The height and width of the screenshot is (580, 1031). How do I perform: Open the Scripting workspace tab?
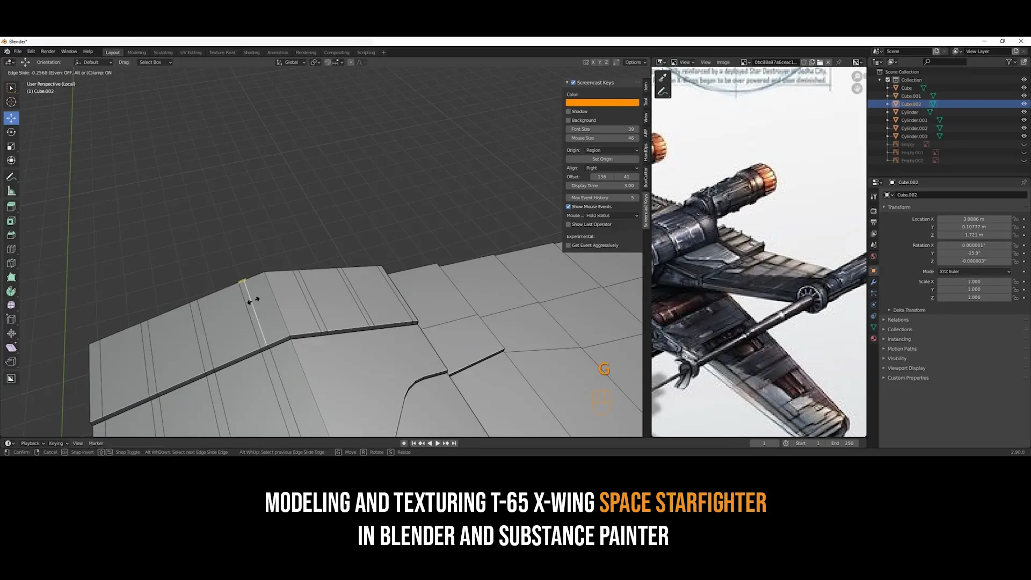(x=366, y=53)
